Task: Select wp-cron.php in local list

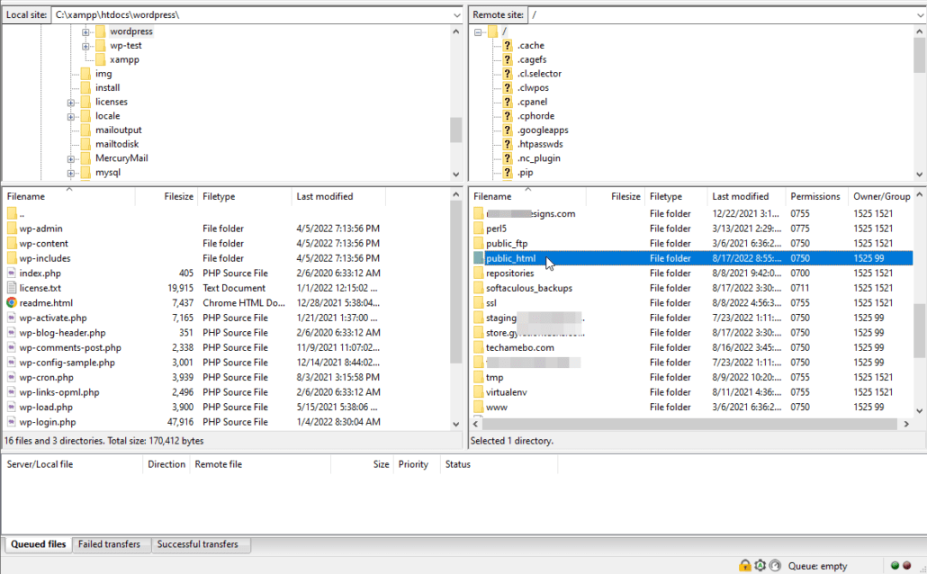Action: coord(46,377)
